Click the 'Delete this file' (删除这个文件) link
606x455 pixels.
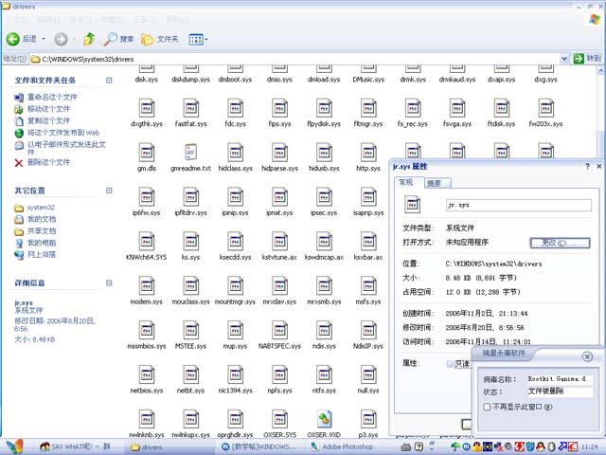(x=47, y=162)
